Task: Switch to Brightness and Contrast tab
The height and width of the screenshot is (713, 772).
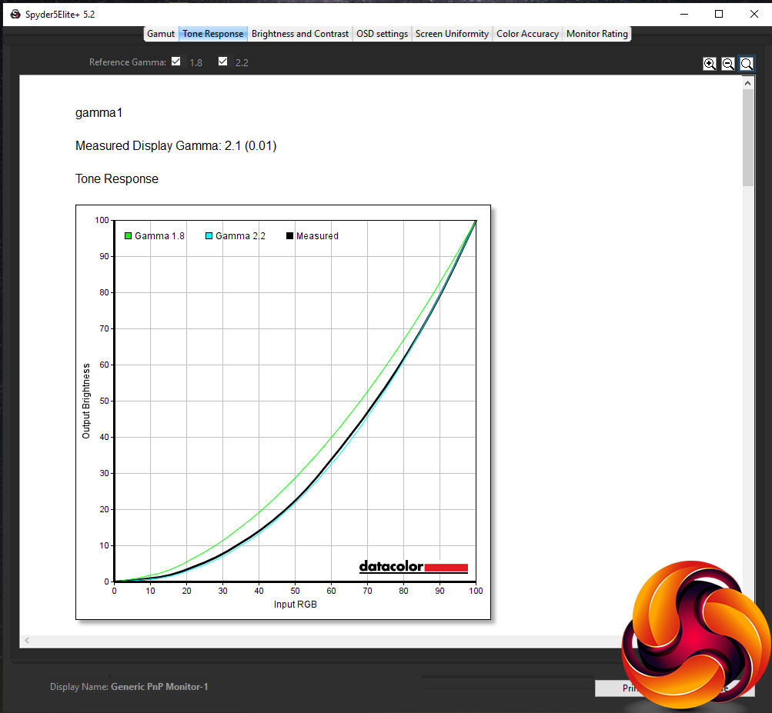Action: click(300, 34)
